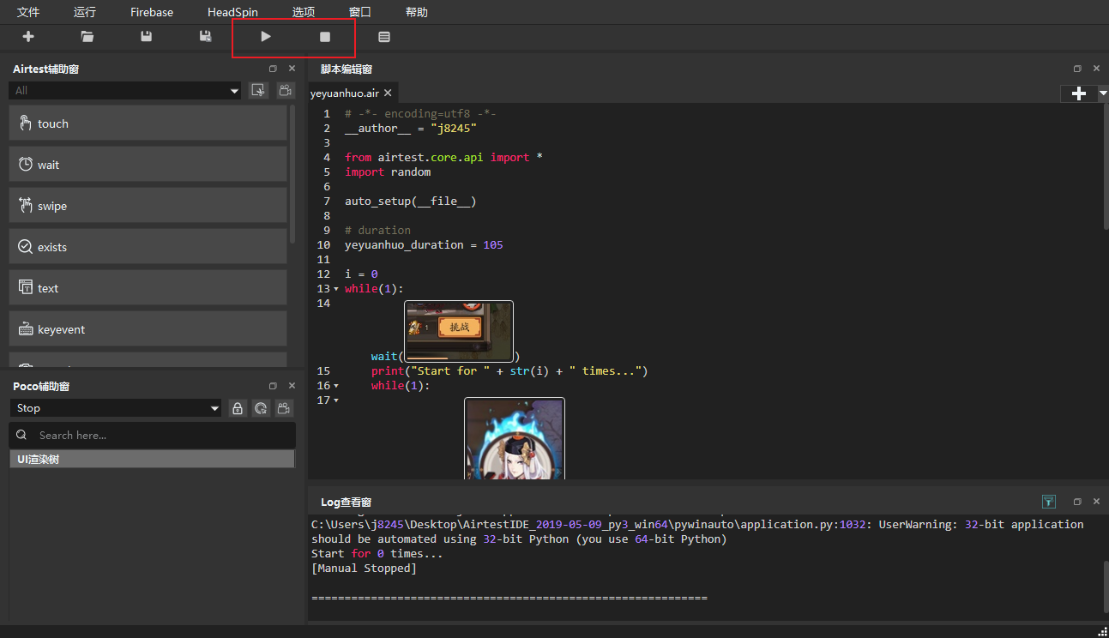Create a new script with toolbar plus icon
Viewport: 1109px width, 638px height.
coord(28,37)
